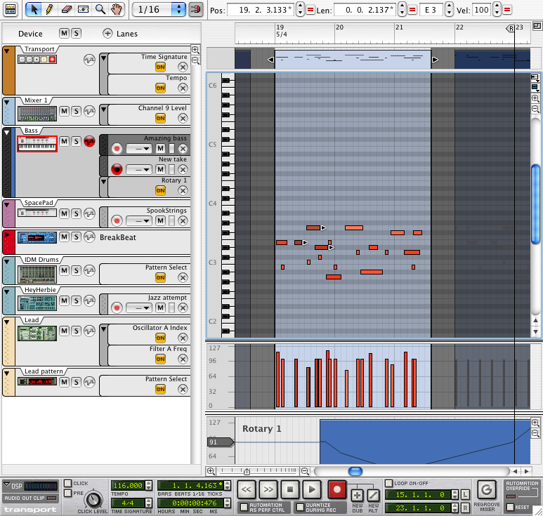Zoom in on track list vertically

click(x=195, y=50)
